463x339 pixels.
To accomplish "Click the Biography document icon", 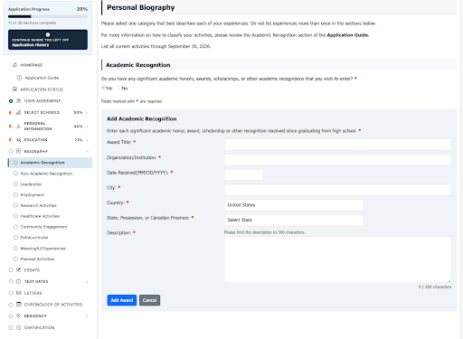I will 18,151.
